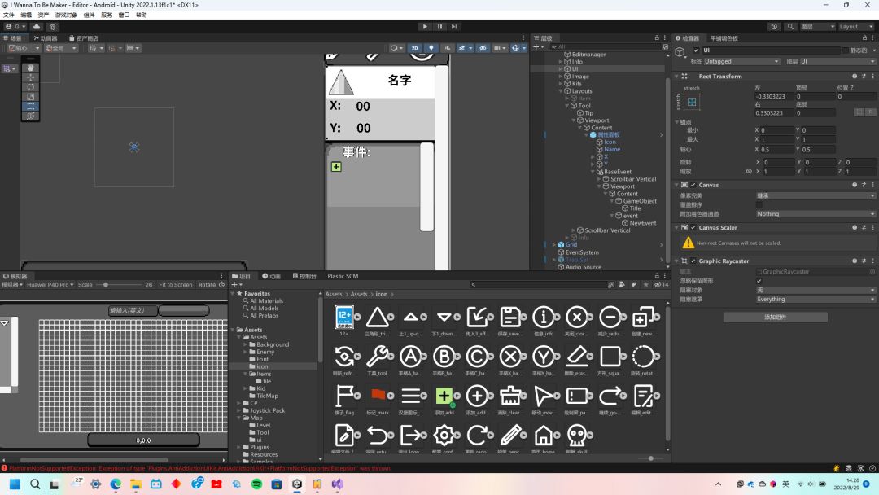This screenshot has width=879, height=495.
Task: Click the Fit to Screen button
Action: pyautogui.click(x=175, y=285)
